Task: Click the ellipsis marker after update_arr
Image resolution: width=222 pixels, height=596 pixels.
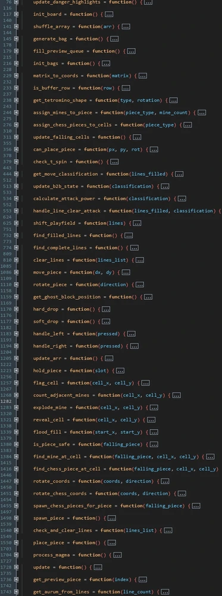Action: click(x=109, y=358)
